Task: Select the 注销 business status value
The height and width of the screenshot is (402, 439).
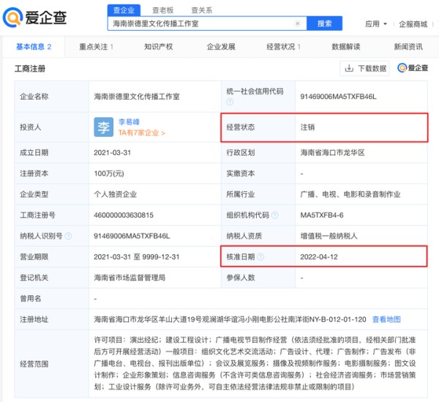Action: pos(307,127)
